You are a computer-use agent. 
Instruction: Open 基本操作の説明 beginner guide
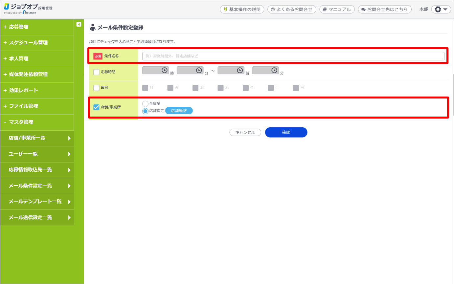coord(242,10)
